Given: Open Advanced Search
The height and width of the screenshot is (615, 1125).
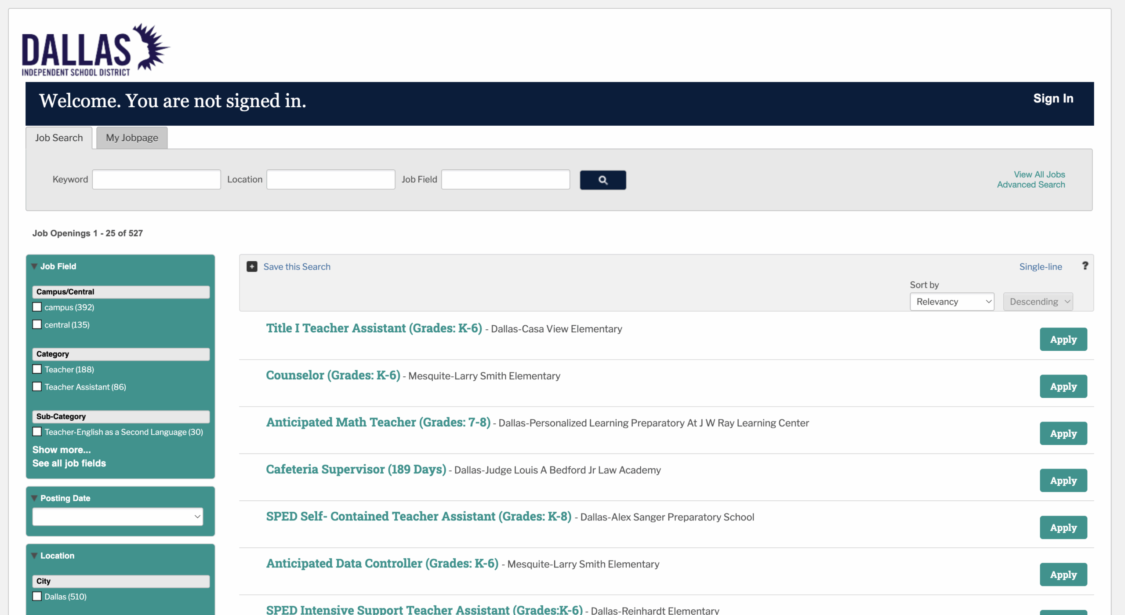Looking at the screenshot, I should tap(1031, 185).
